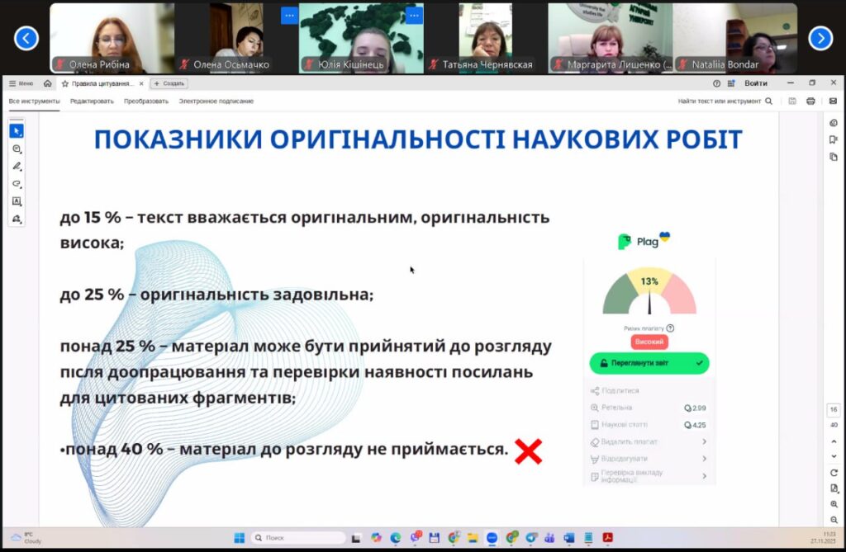Show next participants with right arrow
The image size is (846, 552).
point(820,38)
